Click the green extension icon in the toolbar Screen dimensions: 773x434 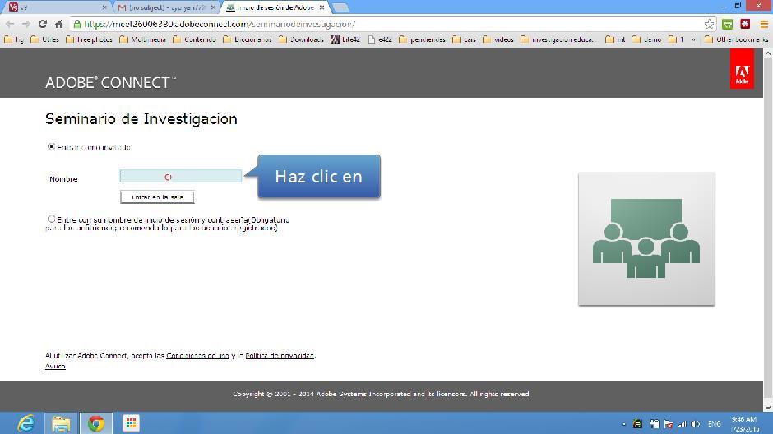(727, 24)
